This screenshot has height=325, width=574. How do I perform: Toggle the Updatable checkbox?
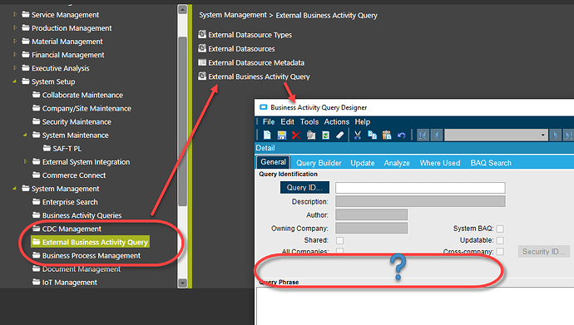click(x=500, y=240)
